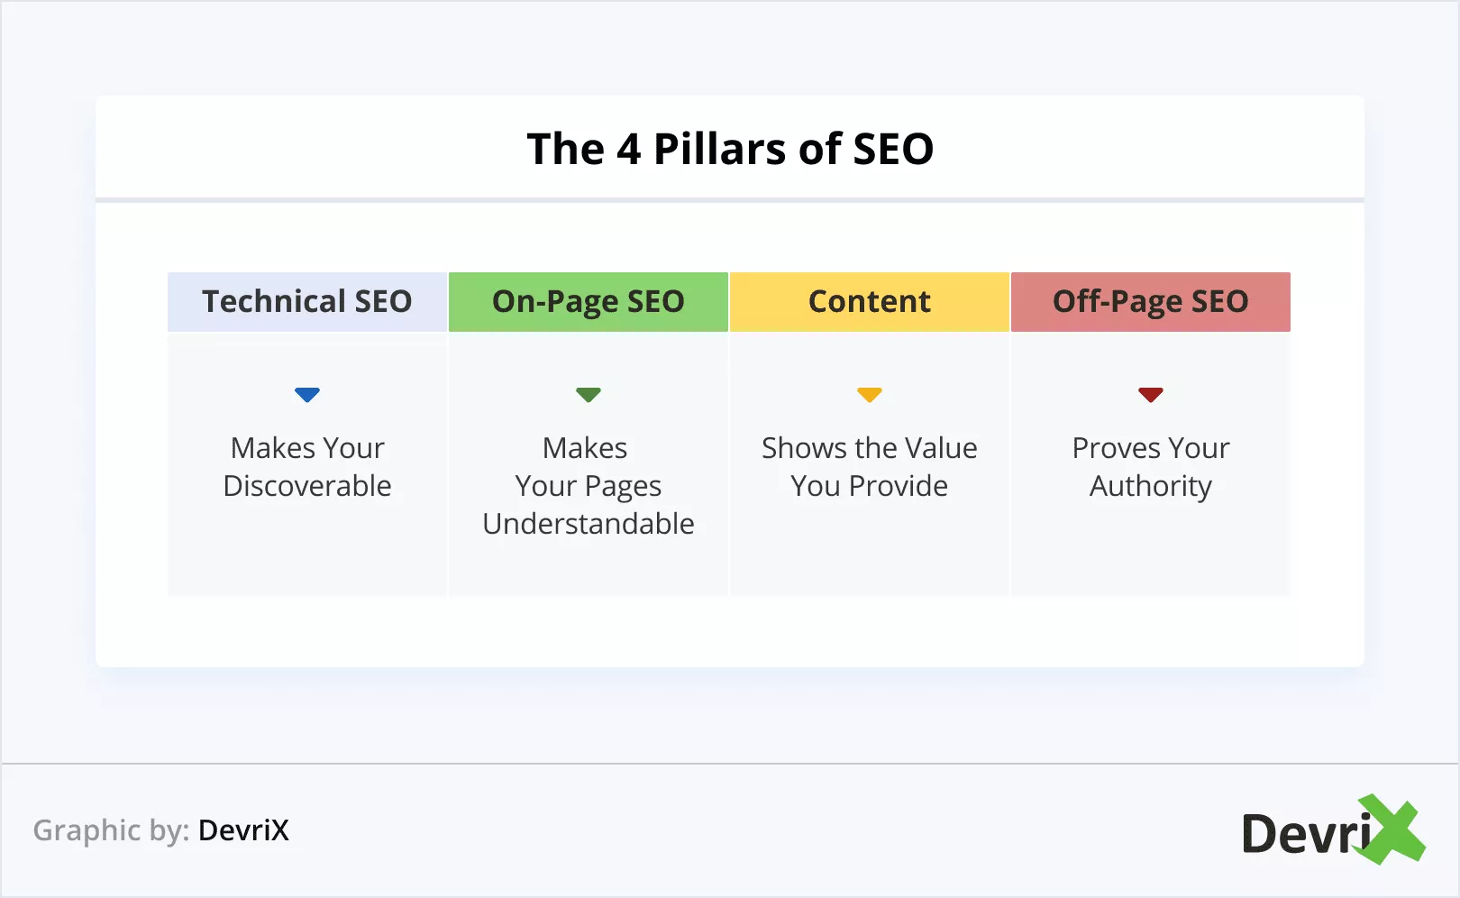1460x898 pixels.
Task: Click 'SEO' at the end of the main title
Action: 893,149
